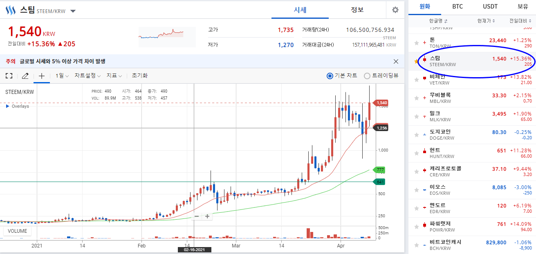Click the 1,256 crosshair price label
536x254 pixels.
pyautogui.click(x=381, y=128)
